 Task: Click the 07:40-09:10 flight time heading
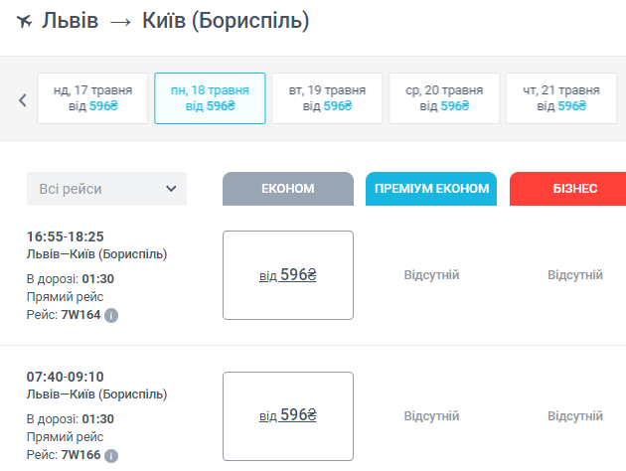point(66,378)
